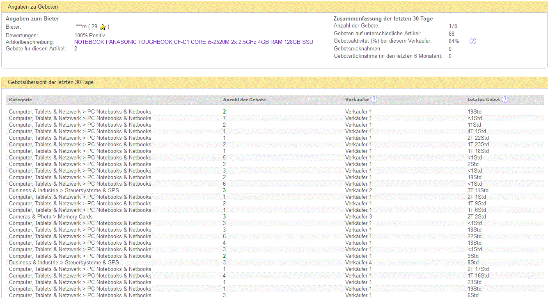
Task: Click the Anzahl der Gebote column header
Action: point(244,100)
